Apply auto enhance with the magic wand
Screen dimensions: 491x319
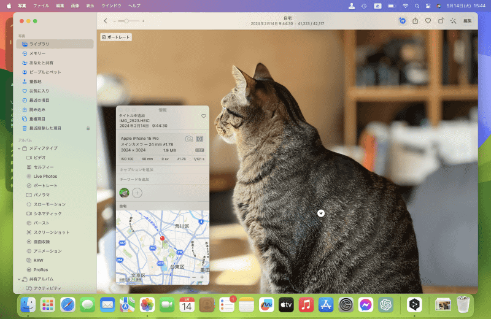coord(453,21)
